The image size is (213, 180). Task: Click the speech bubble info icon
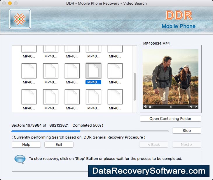[20, 159]
